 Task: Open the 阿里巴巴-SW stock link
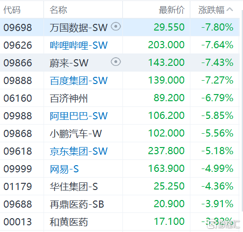(79, 116)
